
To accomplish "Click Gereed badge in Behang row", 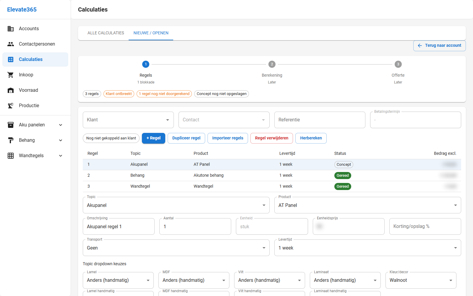I will (x=343, y=176).
